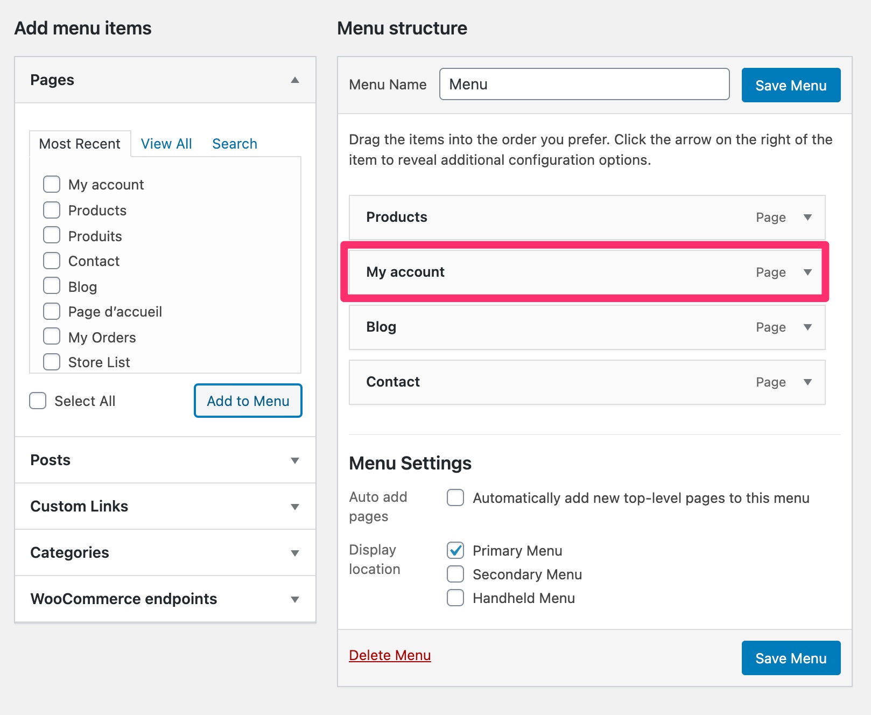The height and width of the screenshot is (715, 871).
Task: Select the Contact item in menu structure
Action: click(x=587, y=382)
